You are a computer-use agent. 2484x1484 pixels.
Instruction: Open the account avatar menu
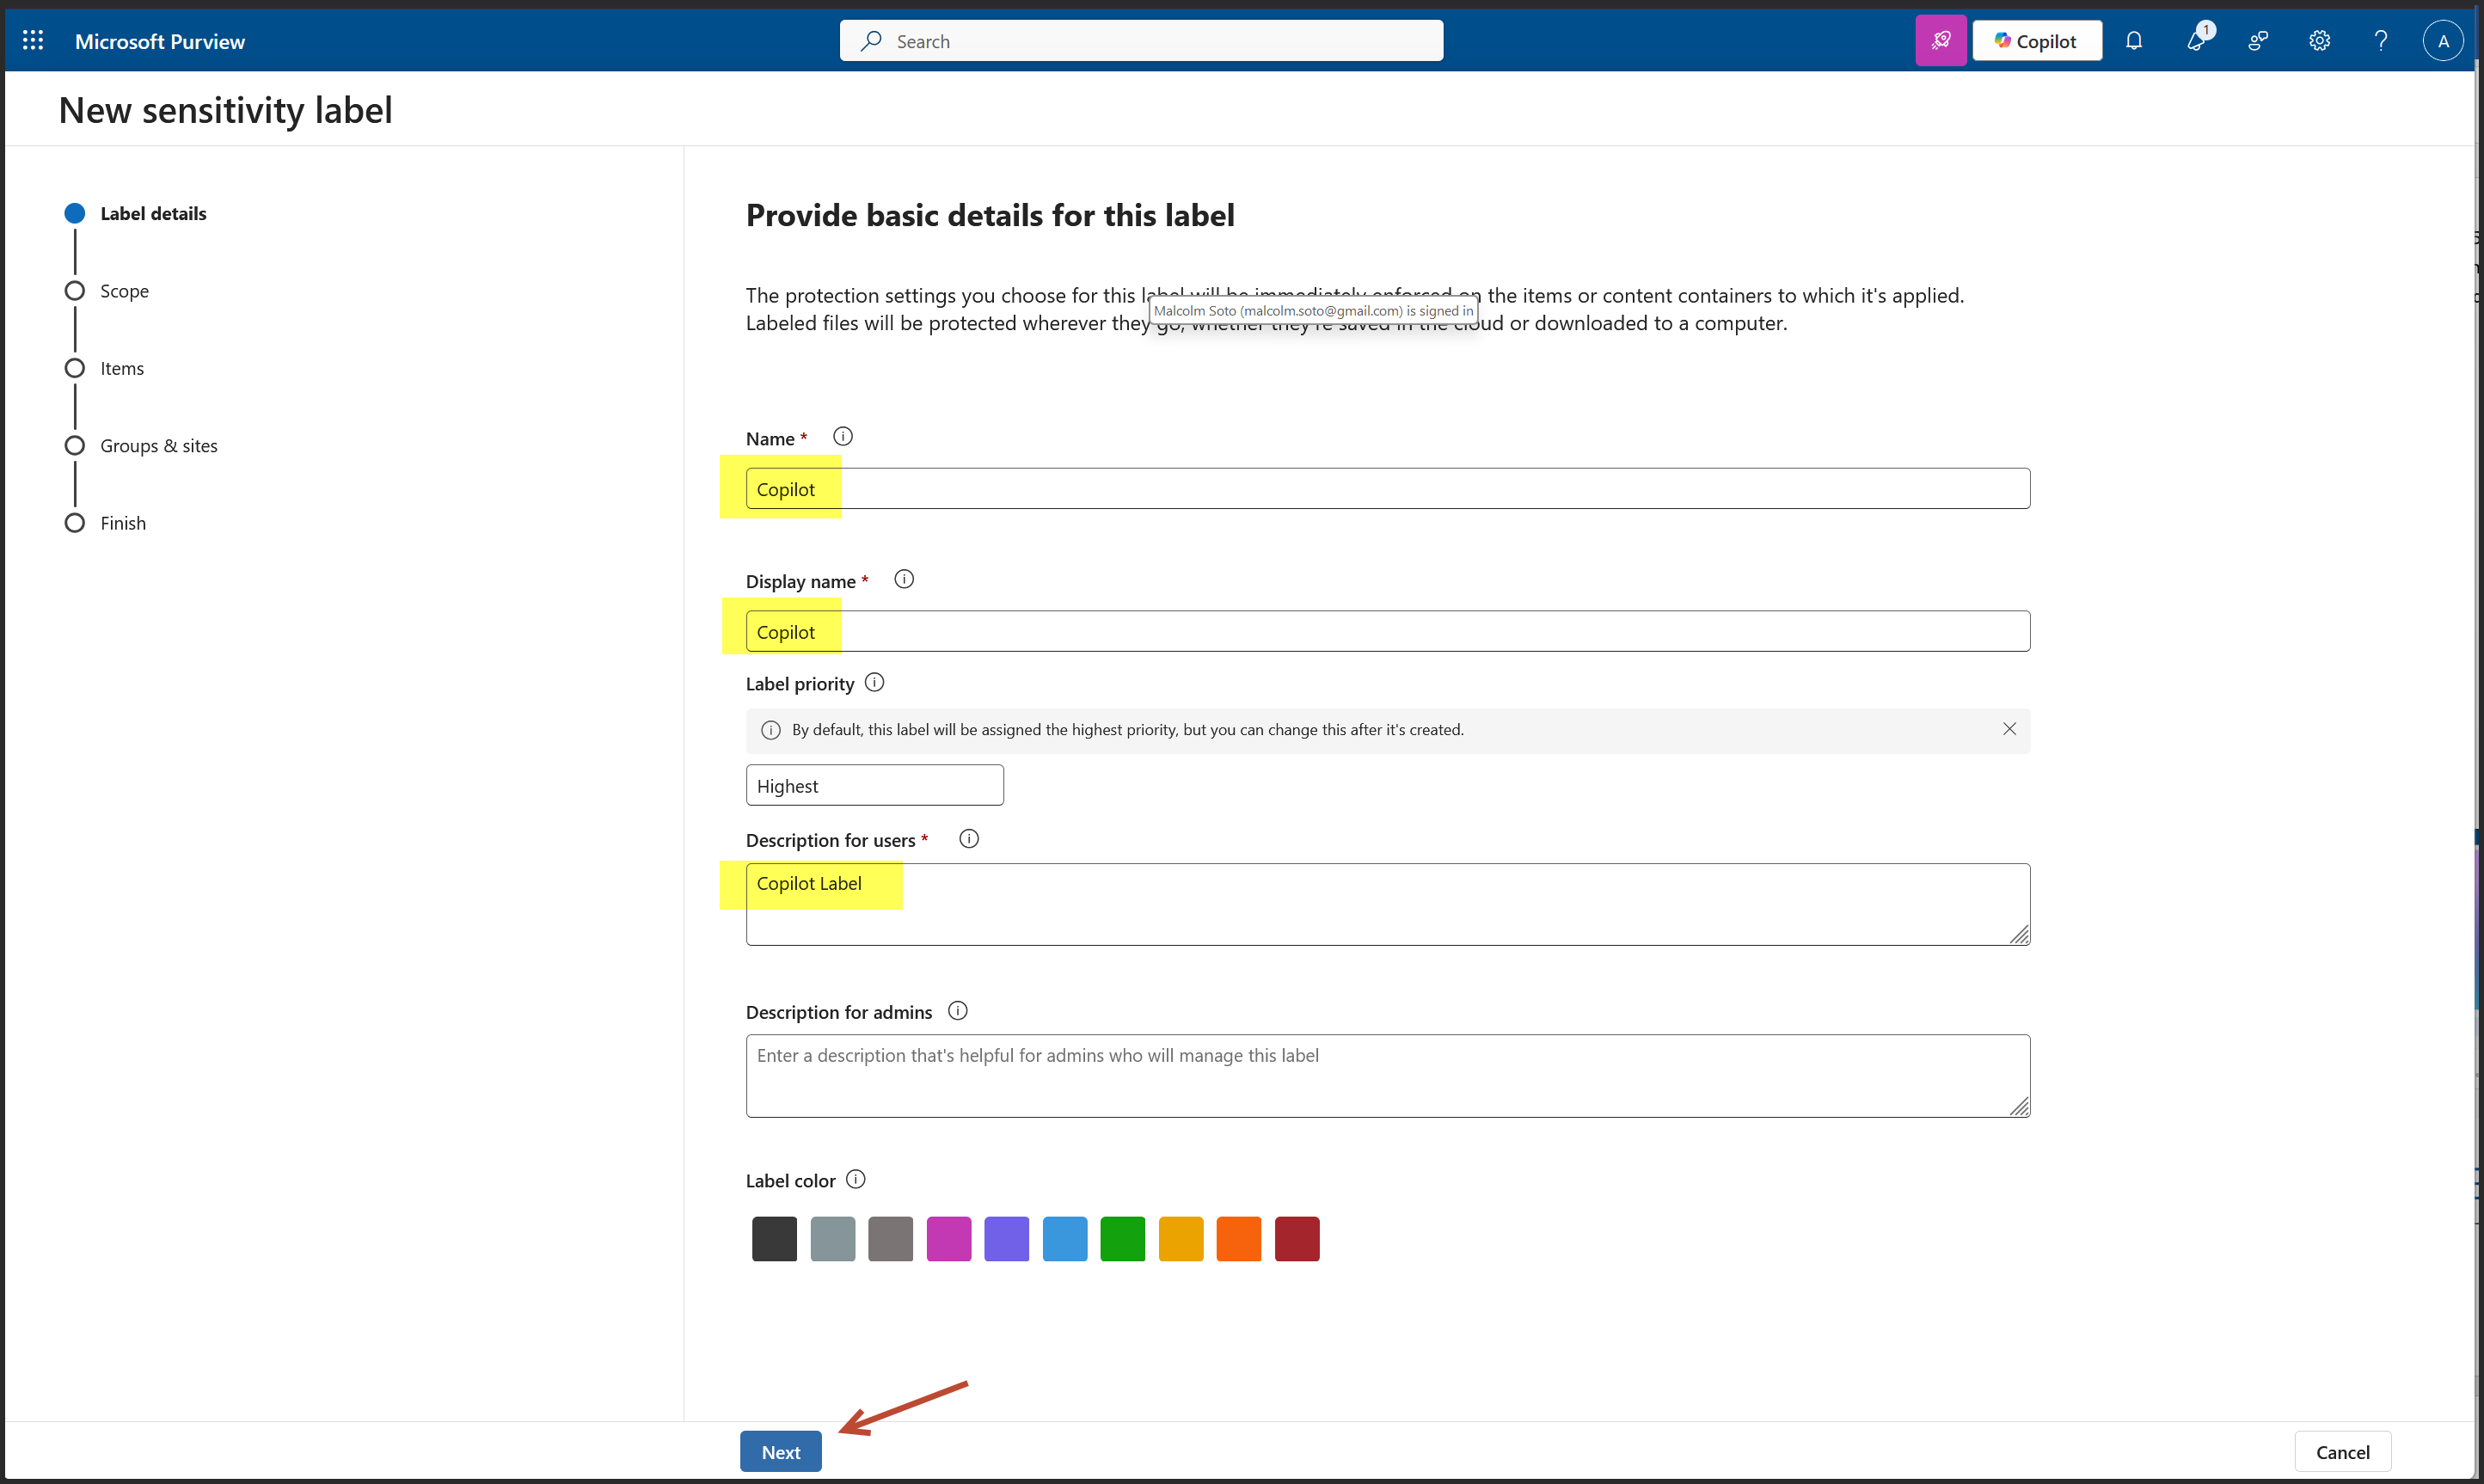[2442, 41]
